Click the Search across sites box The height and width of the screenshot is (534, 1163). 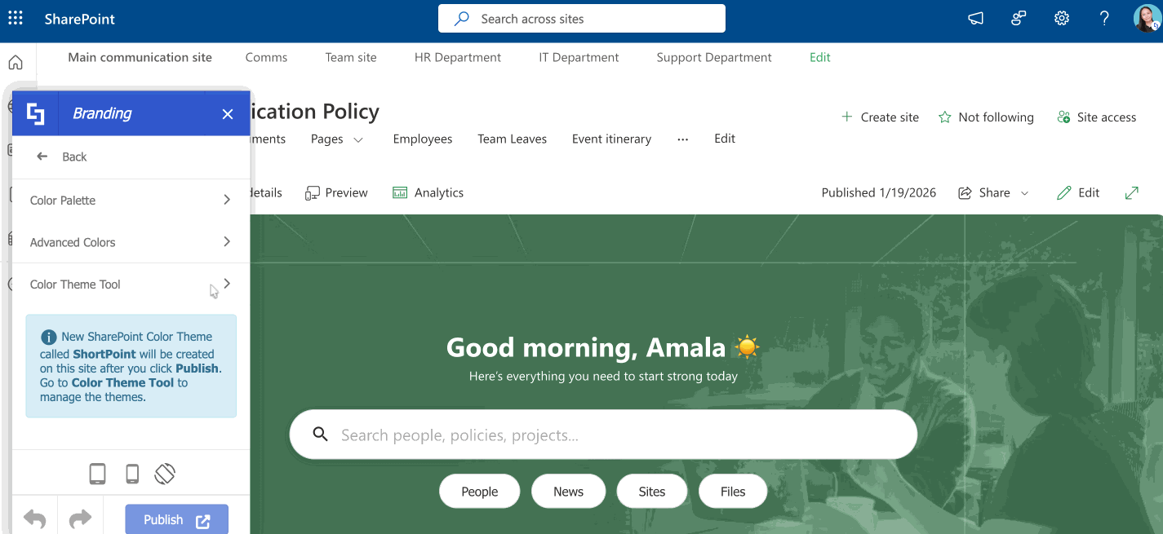pyautogui.click(x=582, y=19)
